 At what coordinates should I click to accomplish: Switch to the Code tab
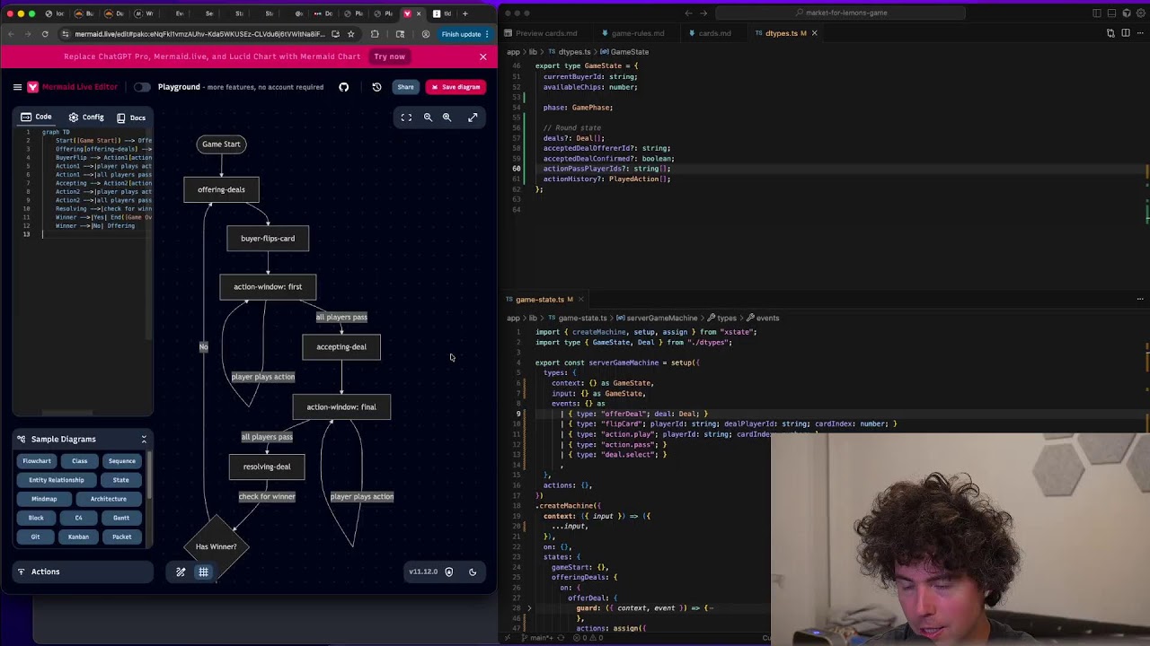36,118
